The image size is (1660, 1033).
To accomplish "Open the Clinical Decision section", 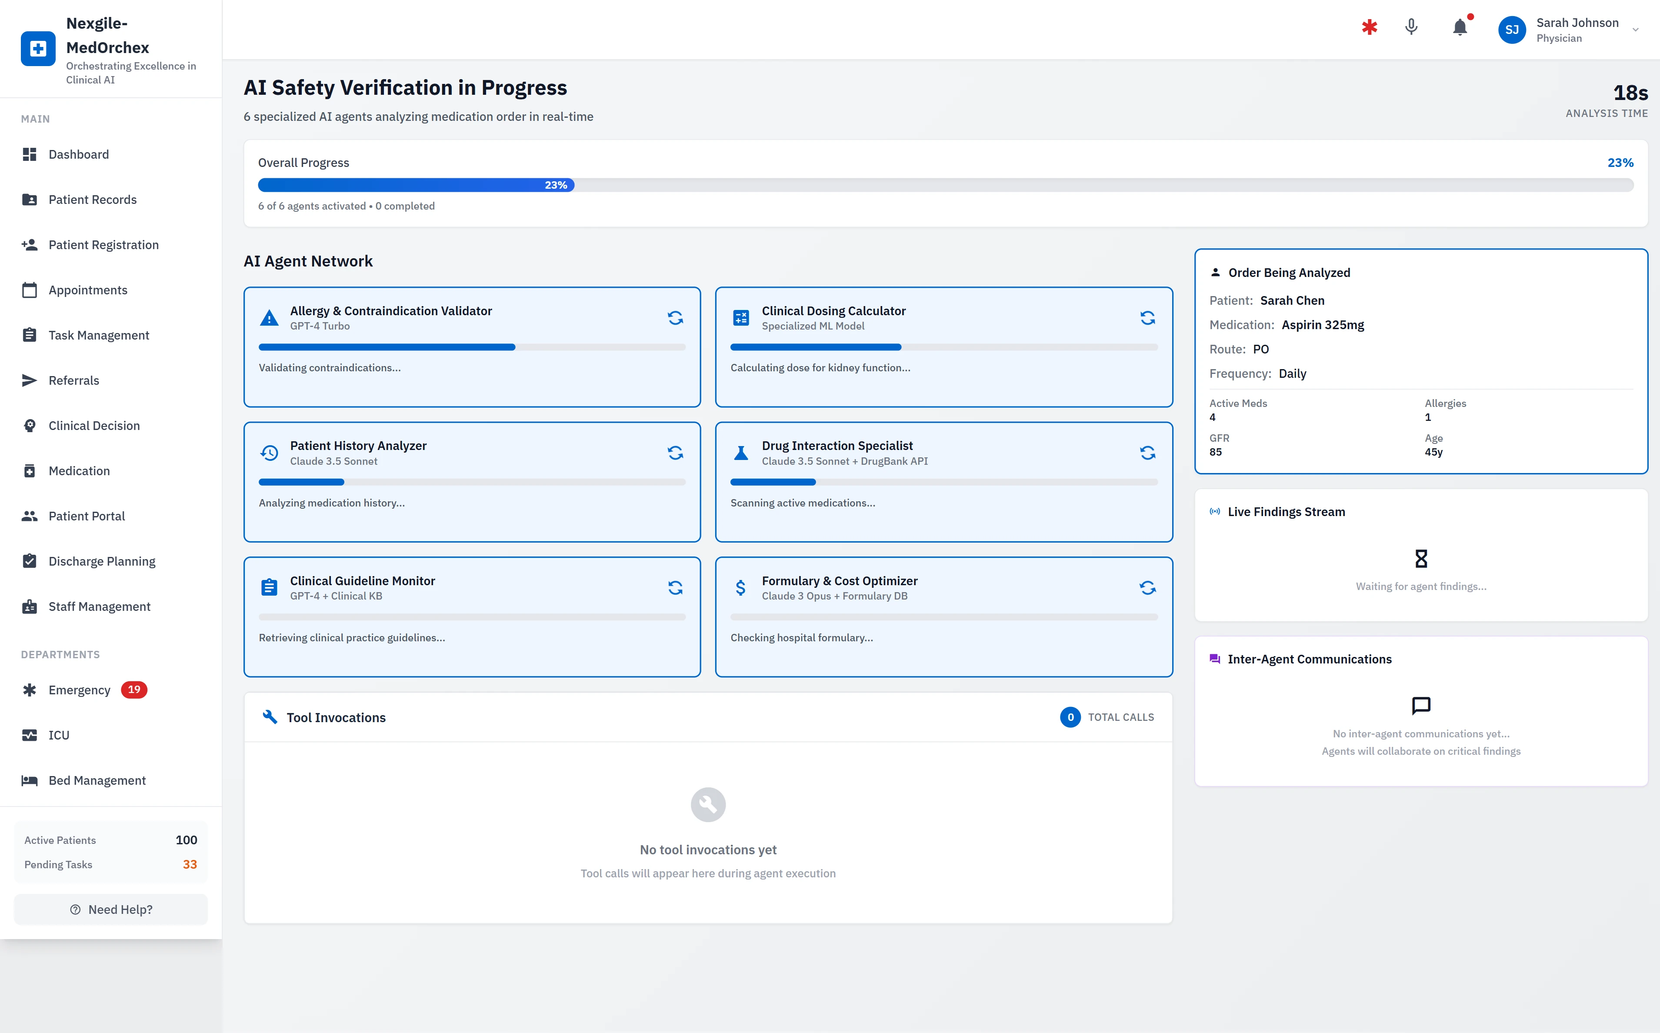I will click(x=93, y=425).
